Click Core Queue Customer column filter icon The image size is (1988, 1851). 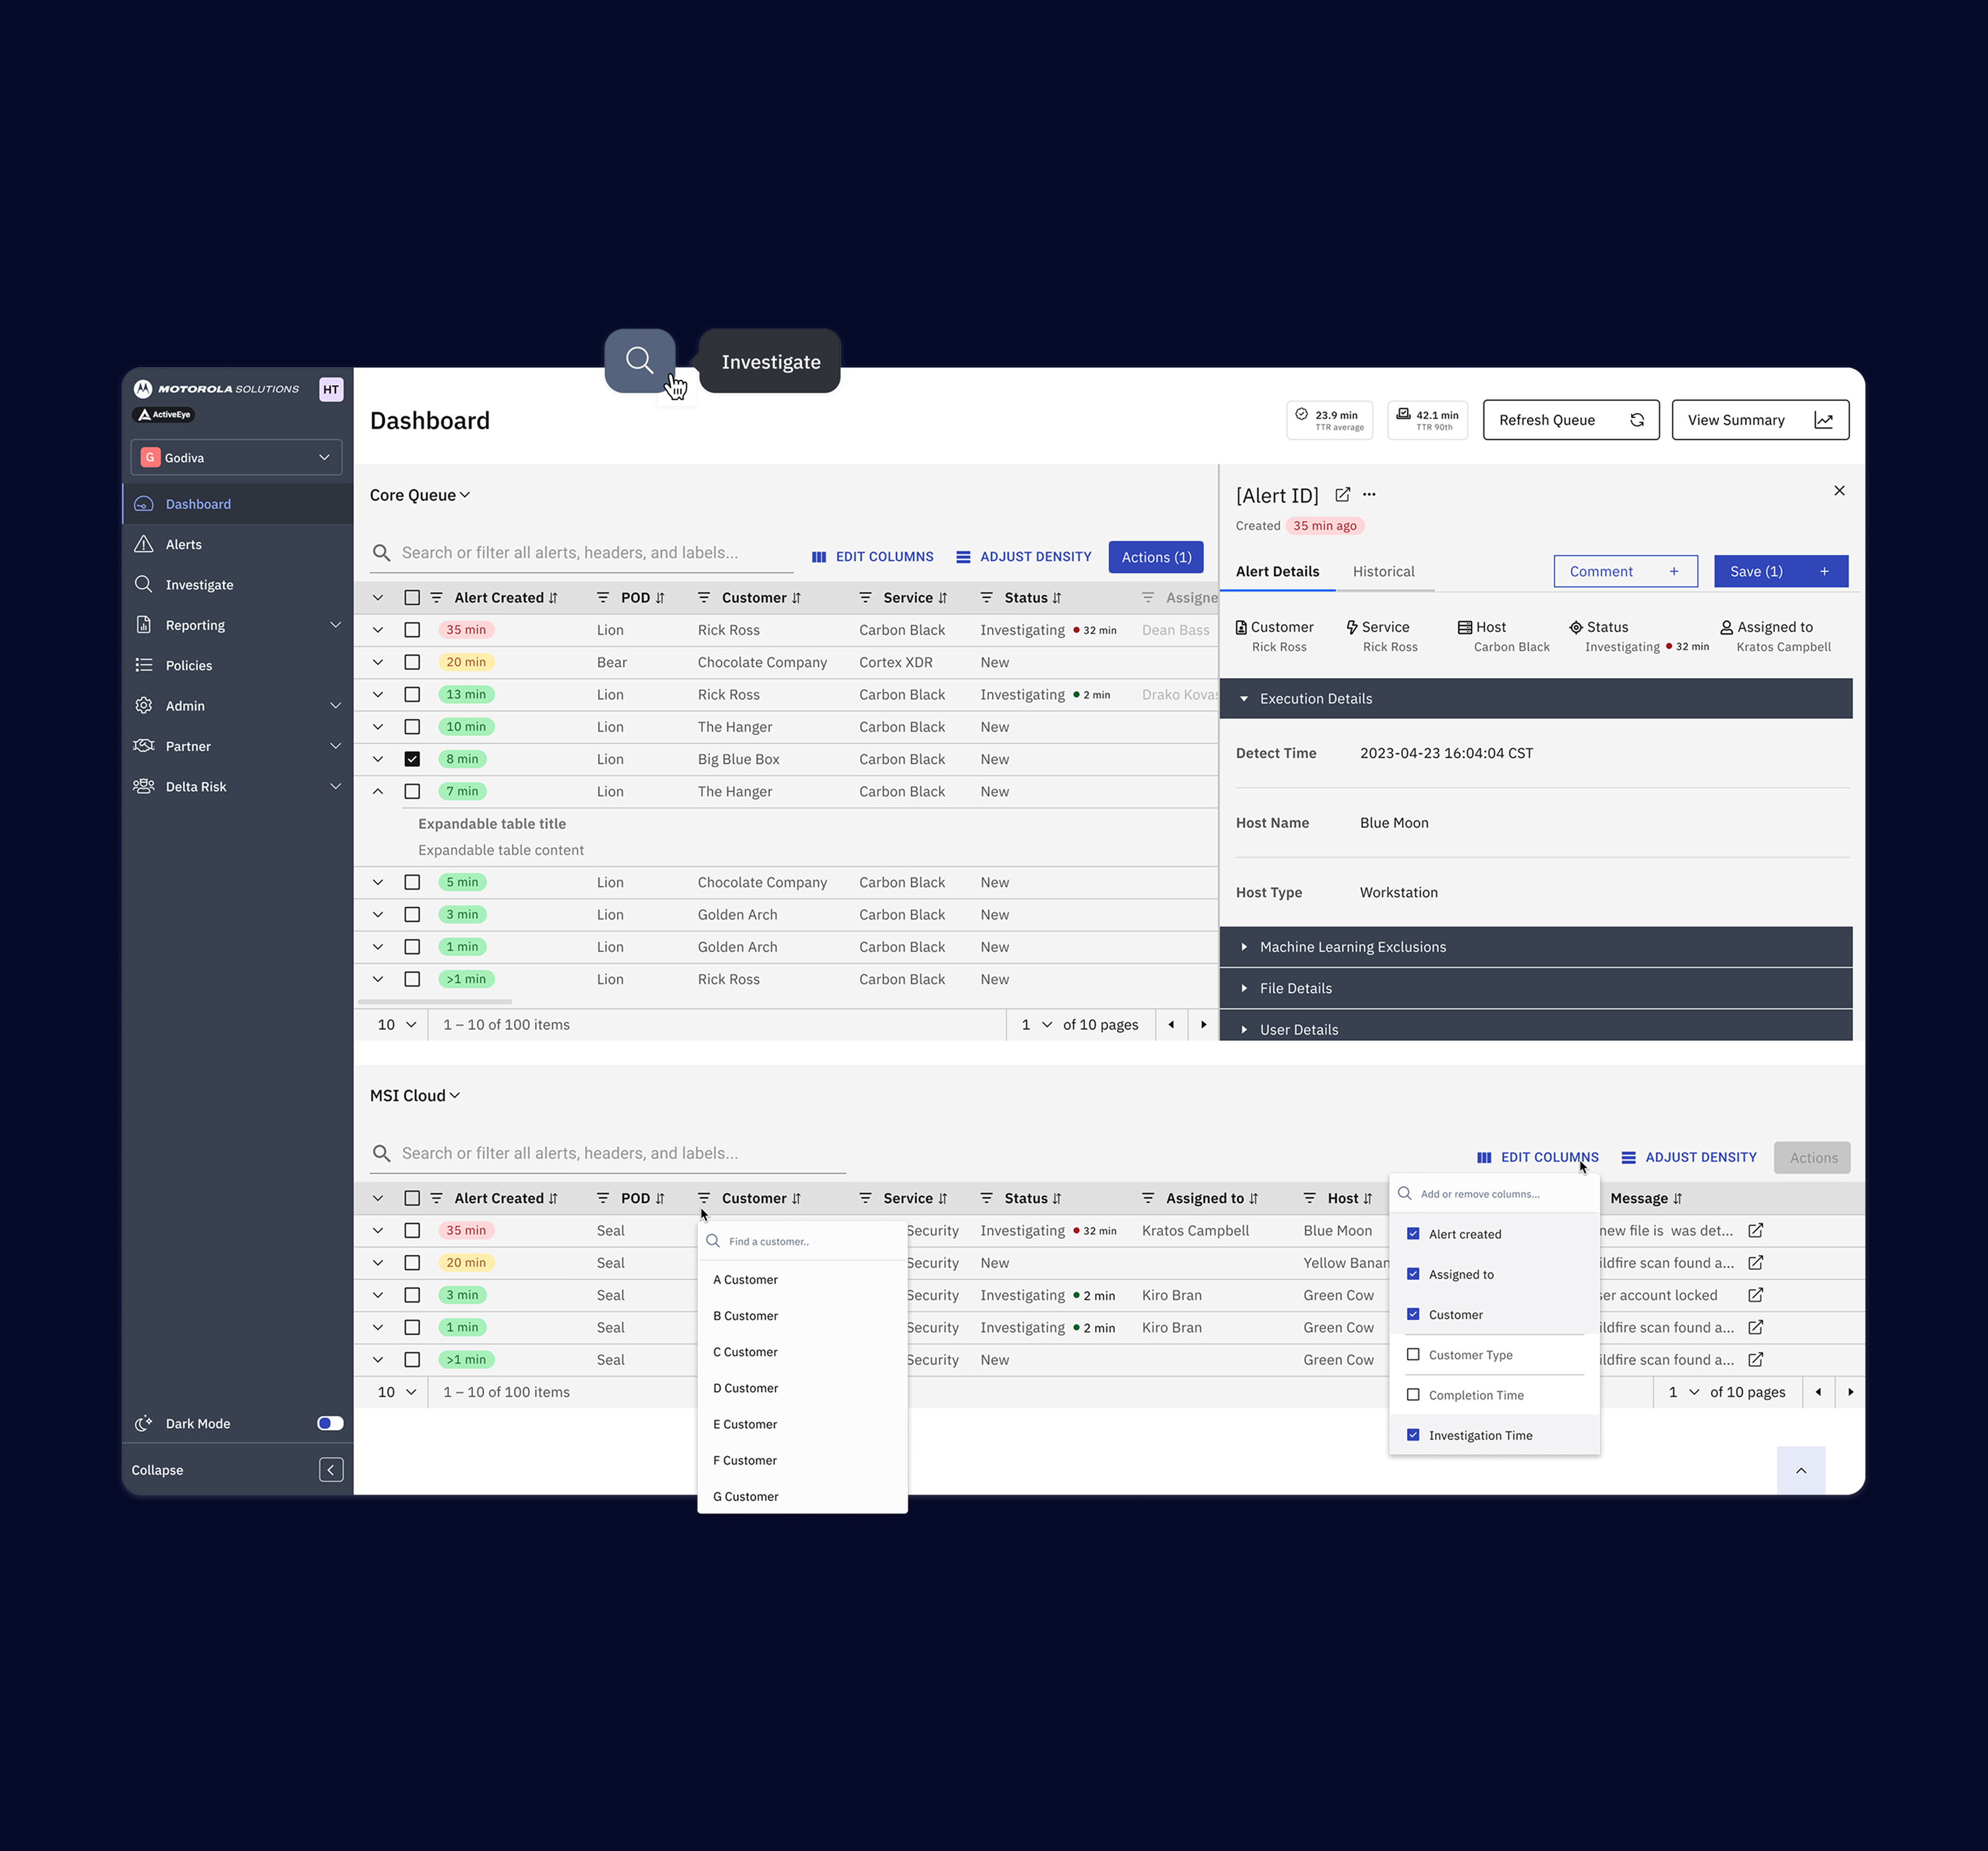click(704, 598)
